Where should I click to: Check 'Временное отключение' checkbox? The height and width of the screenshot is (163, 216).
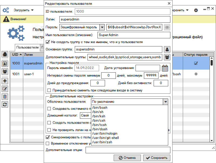point(48,144)
